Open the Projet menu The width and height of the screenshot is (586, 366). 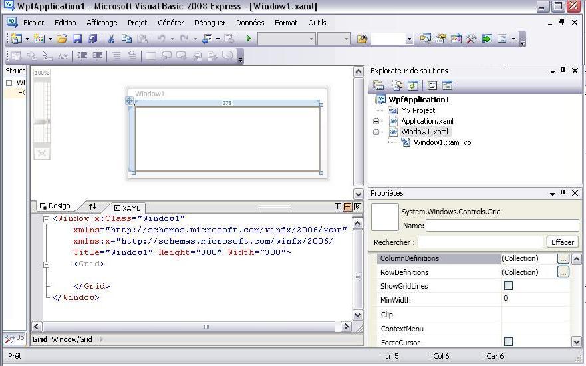point(137,23)
